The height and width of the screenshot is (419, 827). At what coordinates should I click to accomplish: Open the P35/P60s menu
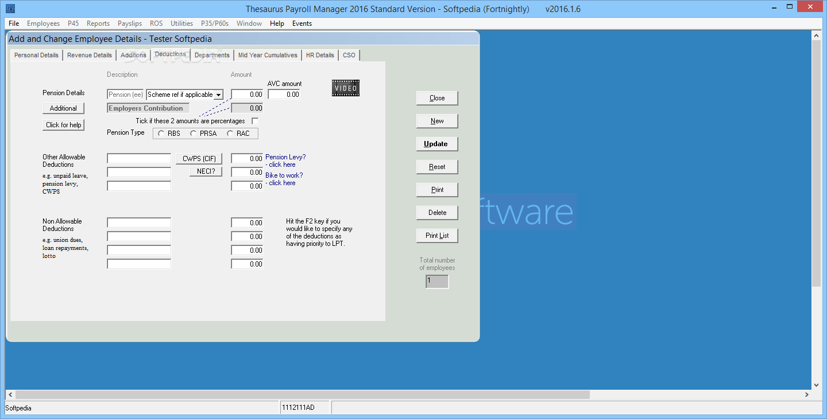(x=215, y=24)
